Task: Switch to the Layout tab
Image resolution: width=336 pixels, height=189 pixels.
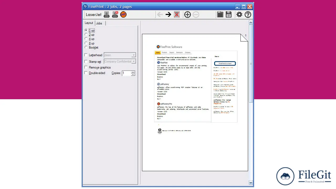Action: point(89,23)
